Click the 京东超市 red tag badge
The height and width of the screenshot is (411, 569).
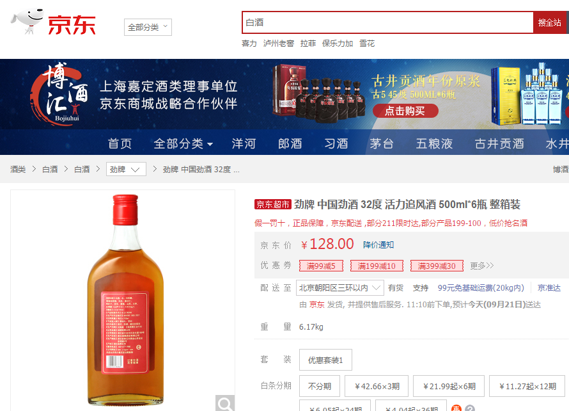[273, 205]
